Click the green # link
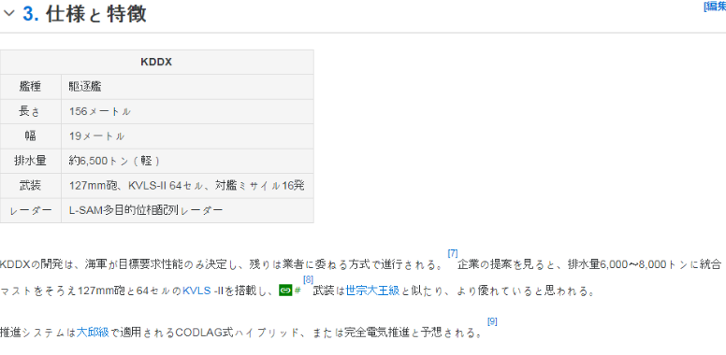The width and height of the screenshot is (726, 355). 298,291
